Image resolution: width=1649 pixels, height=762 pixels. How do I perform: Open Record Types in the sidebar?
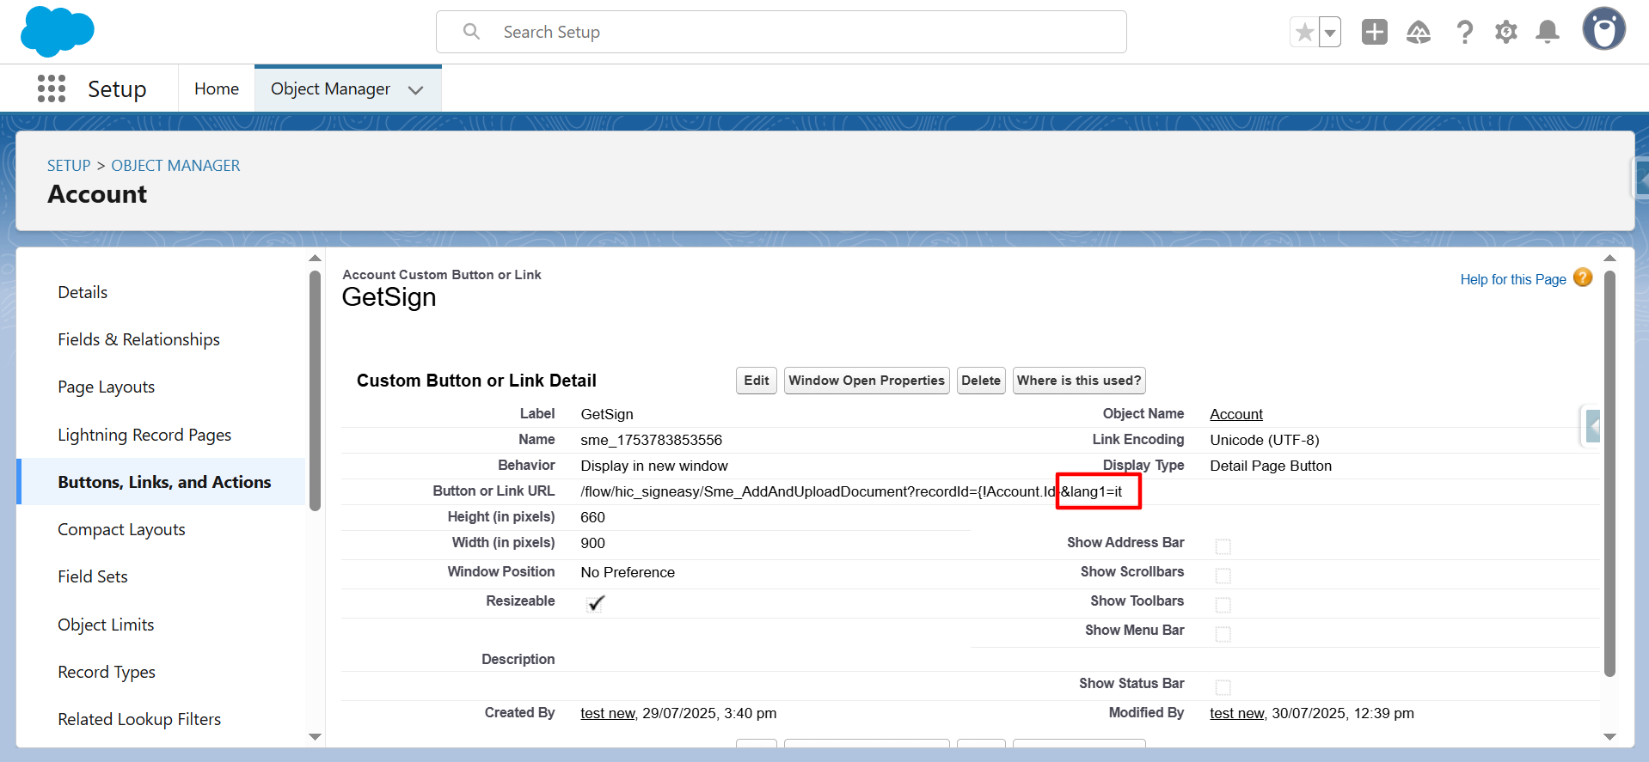(x=107, y=672)
